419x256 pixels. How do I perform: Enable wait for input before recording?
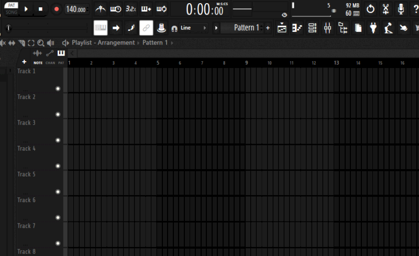point(115,9)
